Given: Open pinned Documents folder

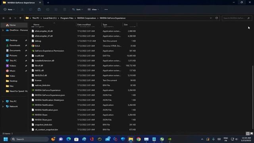Looking at the screenshot, I should coord(15,50).
